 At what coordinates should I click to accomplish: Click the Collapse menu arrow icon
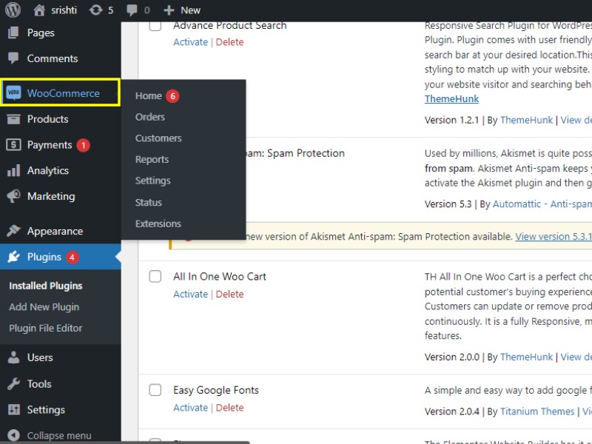point(13,435)
